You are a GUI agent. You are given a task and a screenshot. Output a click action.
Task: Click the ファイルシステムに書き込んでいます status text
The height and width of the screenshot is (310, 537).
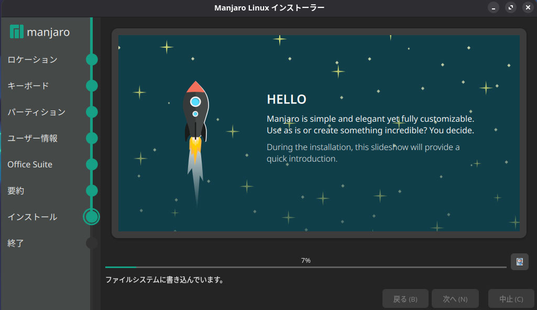coord(165,280)
